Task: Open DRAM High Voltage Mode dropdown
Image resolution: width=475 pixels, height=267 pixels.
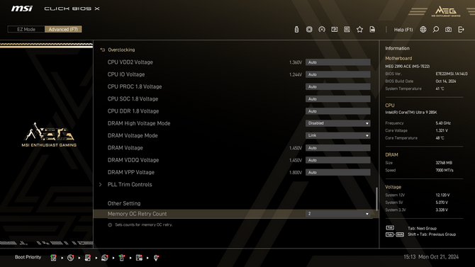Action: (x=337, y=123)
